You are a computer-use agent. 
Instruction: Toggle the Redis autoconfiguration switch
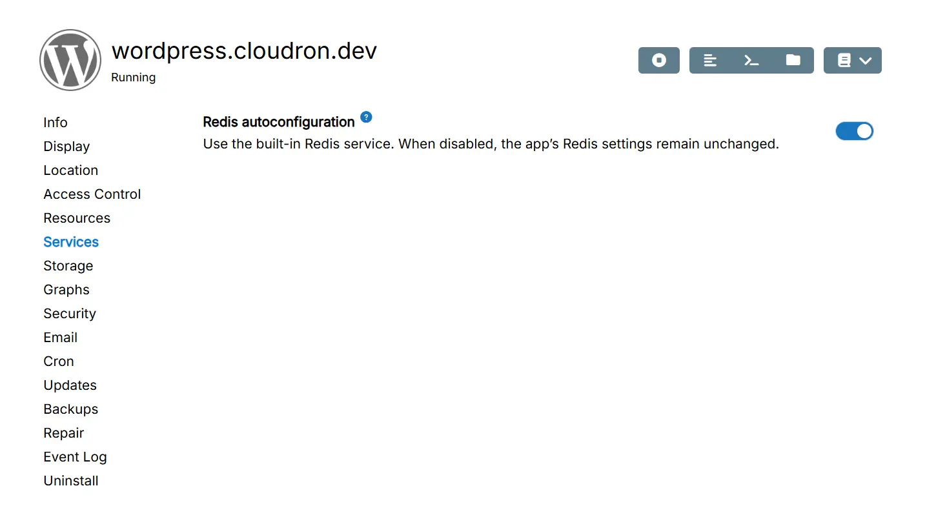coord(854,132)
